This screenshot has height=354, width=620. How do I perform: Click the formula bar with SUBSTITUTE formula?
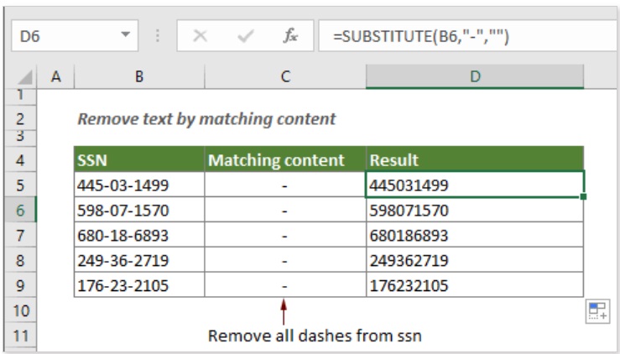click(468, 36)
